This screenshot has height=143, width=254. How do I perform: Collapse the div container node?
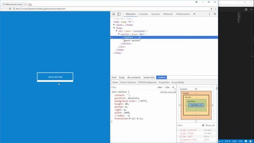(x=116, y=31)
